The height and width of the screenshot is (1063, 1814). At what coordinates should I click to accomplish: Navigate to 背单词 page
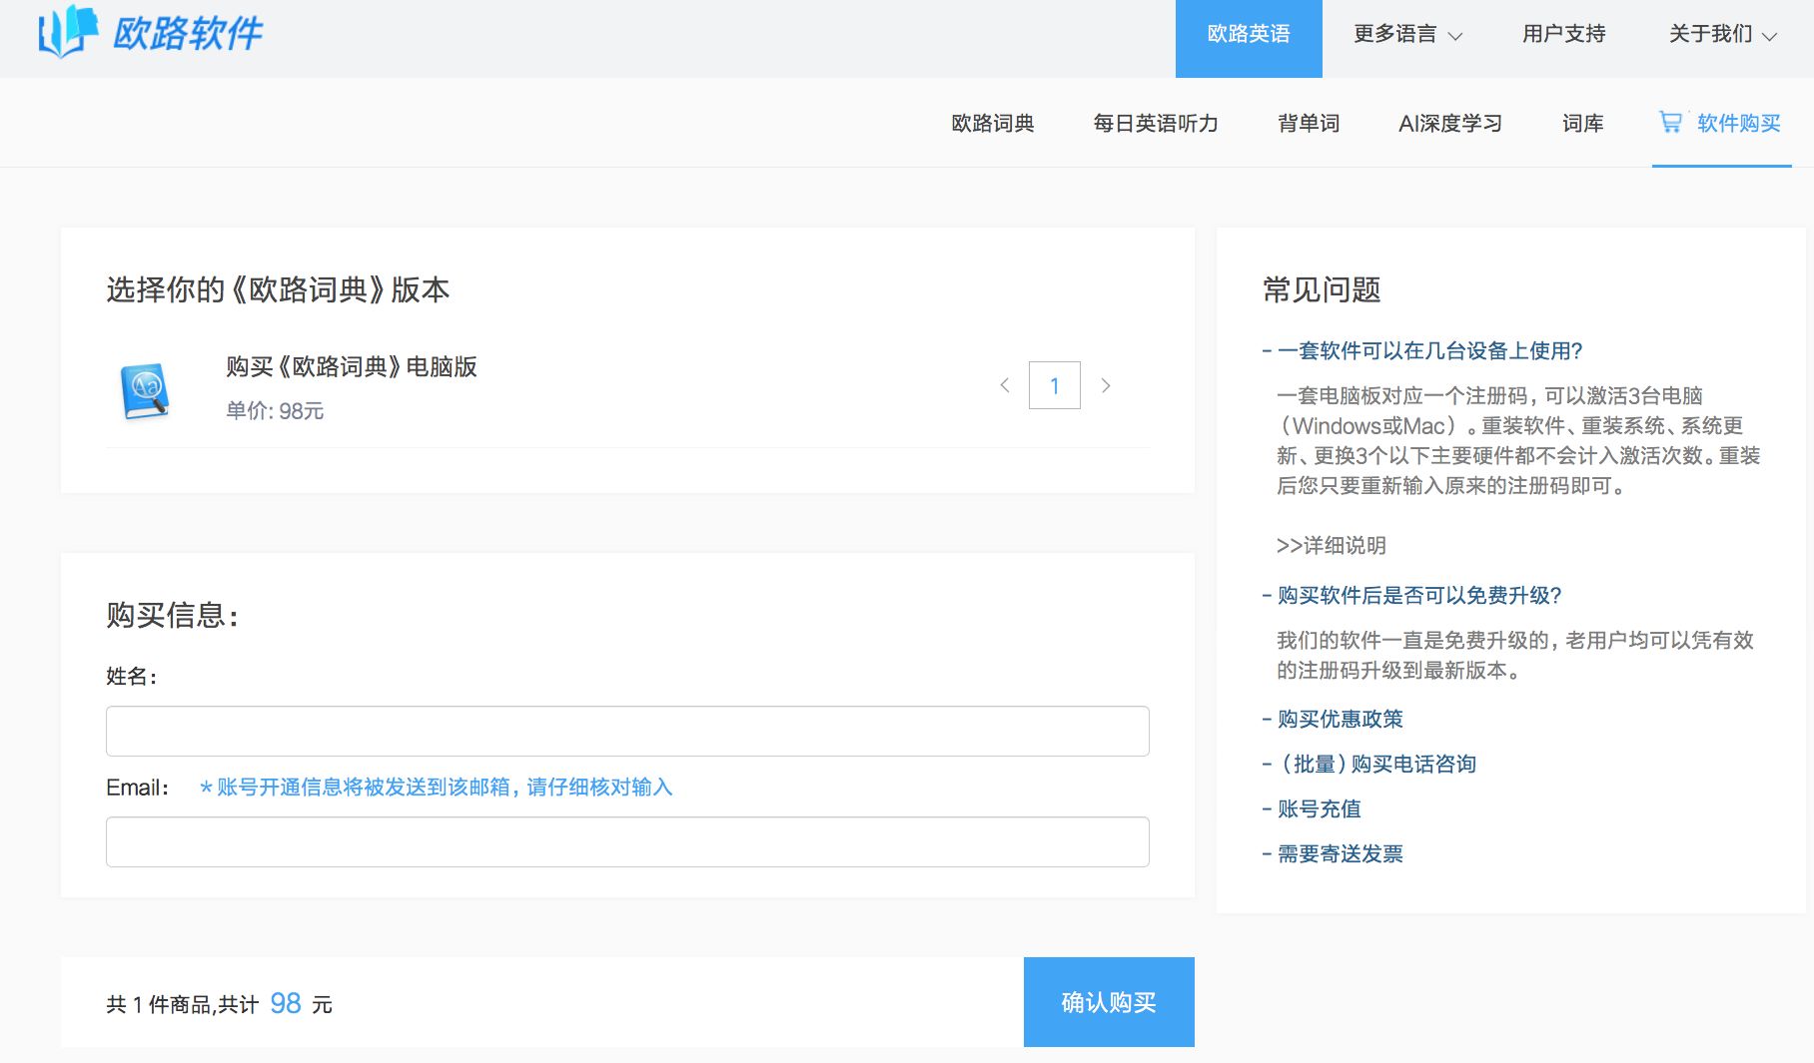(x=1309, y=123)
